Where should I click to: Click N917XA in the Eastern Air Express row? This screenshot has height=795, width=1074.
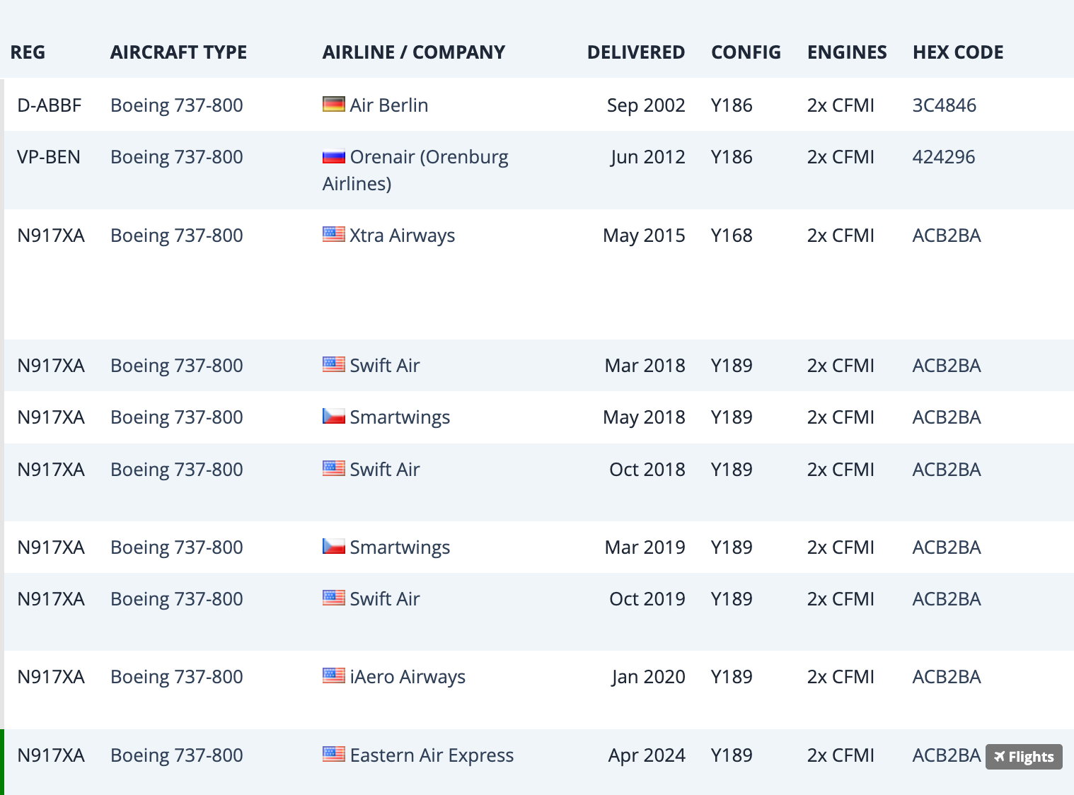(x=51, y=755)
